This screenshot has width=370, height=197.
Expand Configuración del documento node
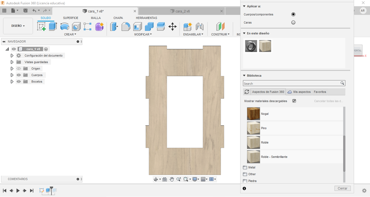coord(12,55)
